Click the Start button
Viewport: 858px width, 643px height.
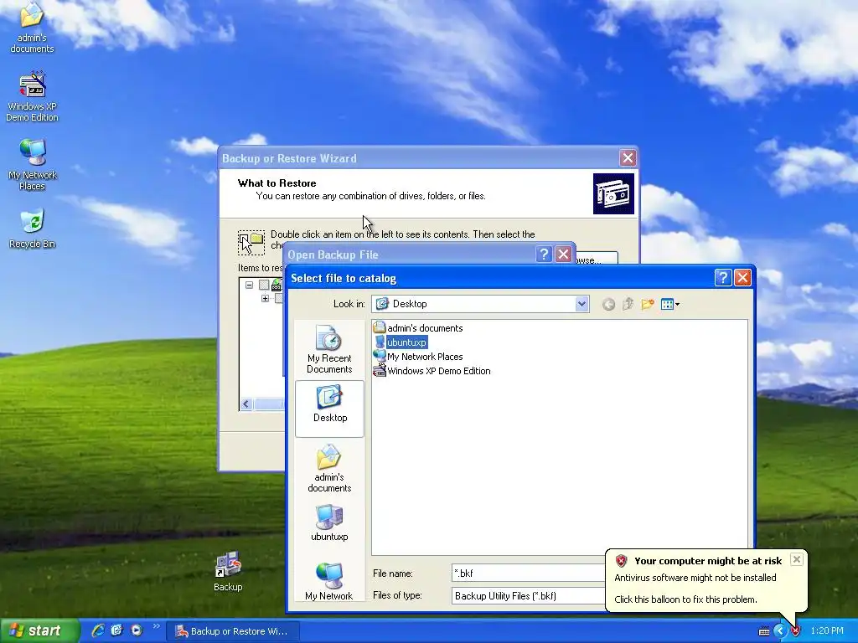tap(39, 631)
